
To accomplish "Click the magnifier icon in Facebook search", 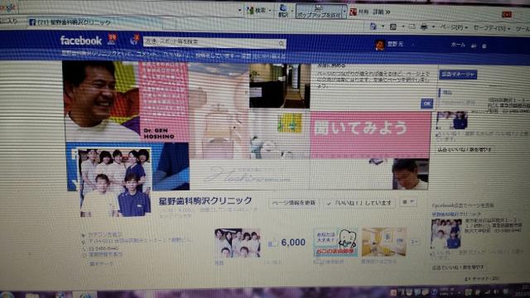I will (282, 43).
